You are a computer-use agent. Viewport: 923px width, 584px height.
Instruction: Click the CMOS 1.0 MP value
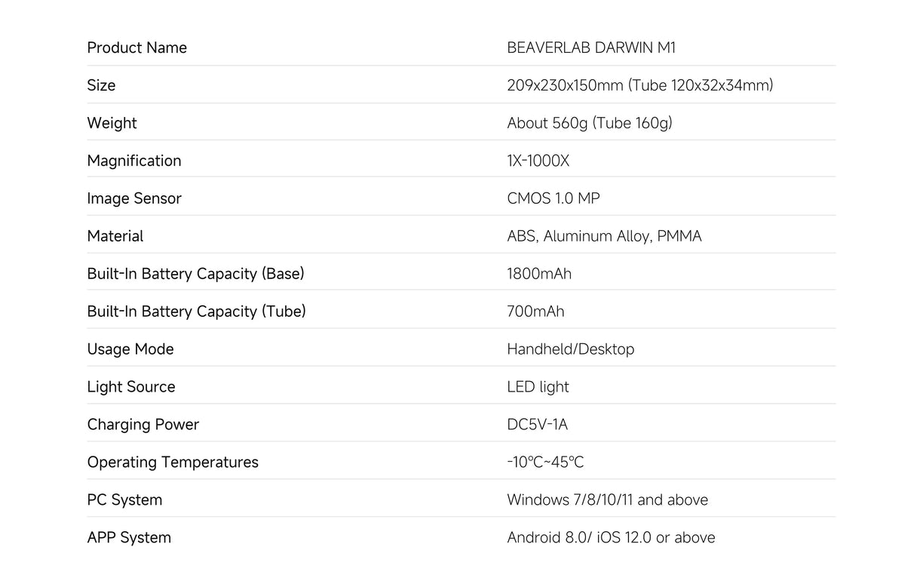[x=553, y=198]
